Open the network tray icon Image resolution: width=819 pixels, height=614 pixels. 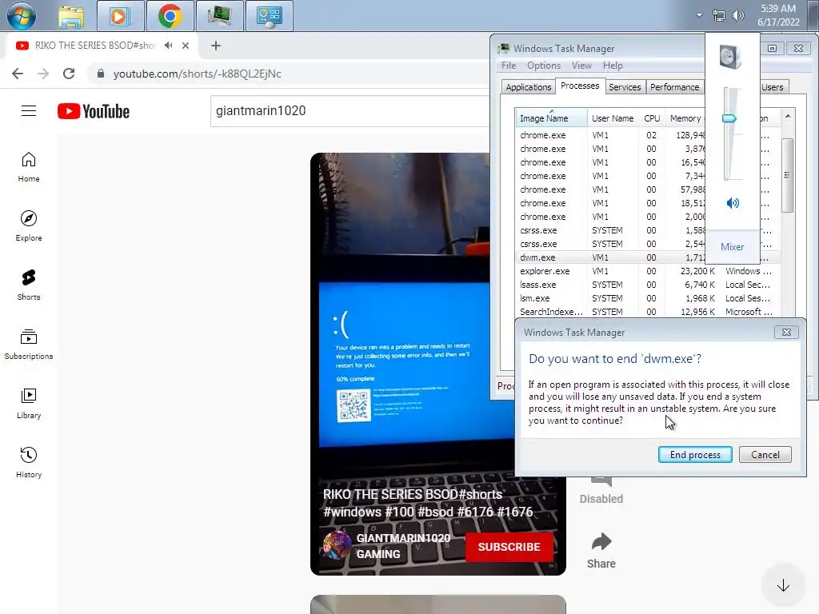pos(719,16)
